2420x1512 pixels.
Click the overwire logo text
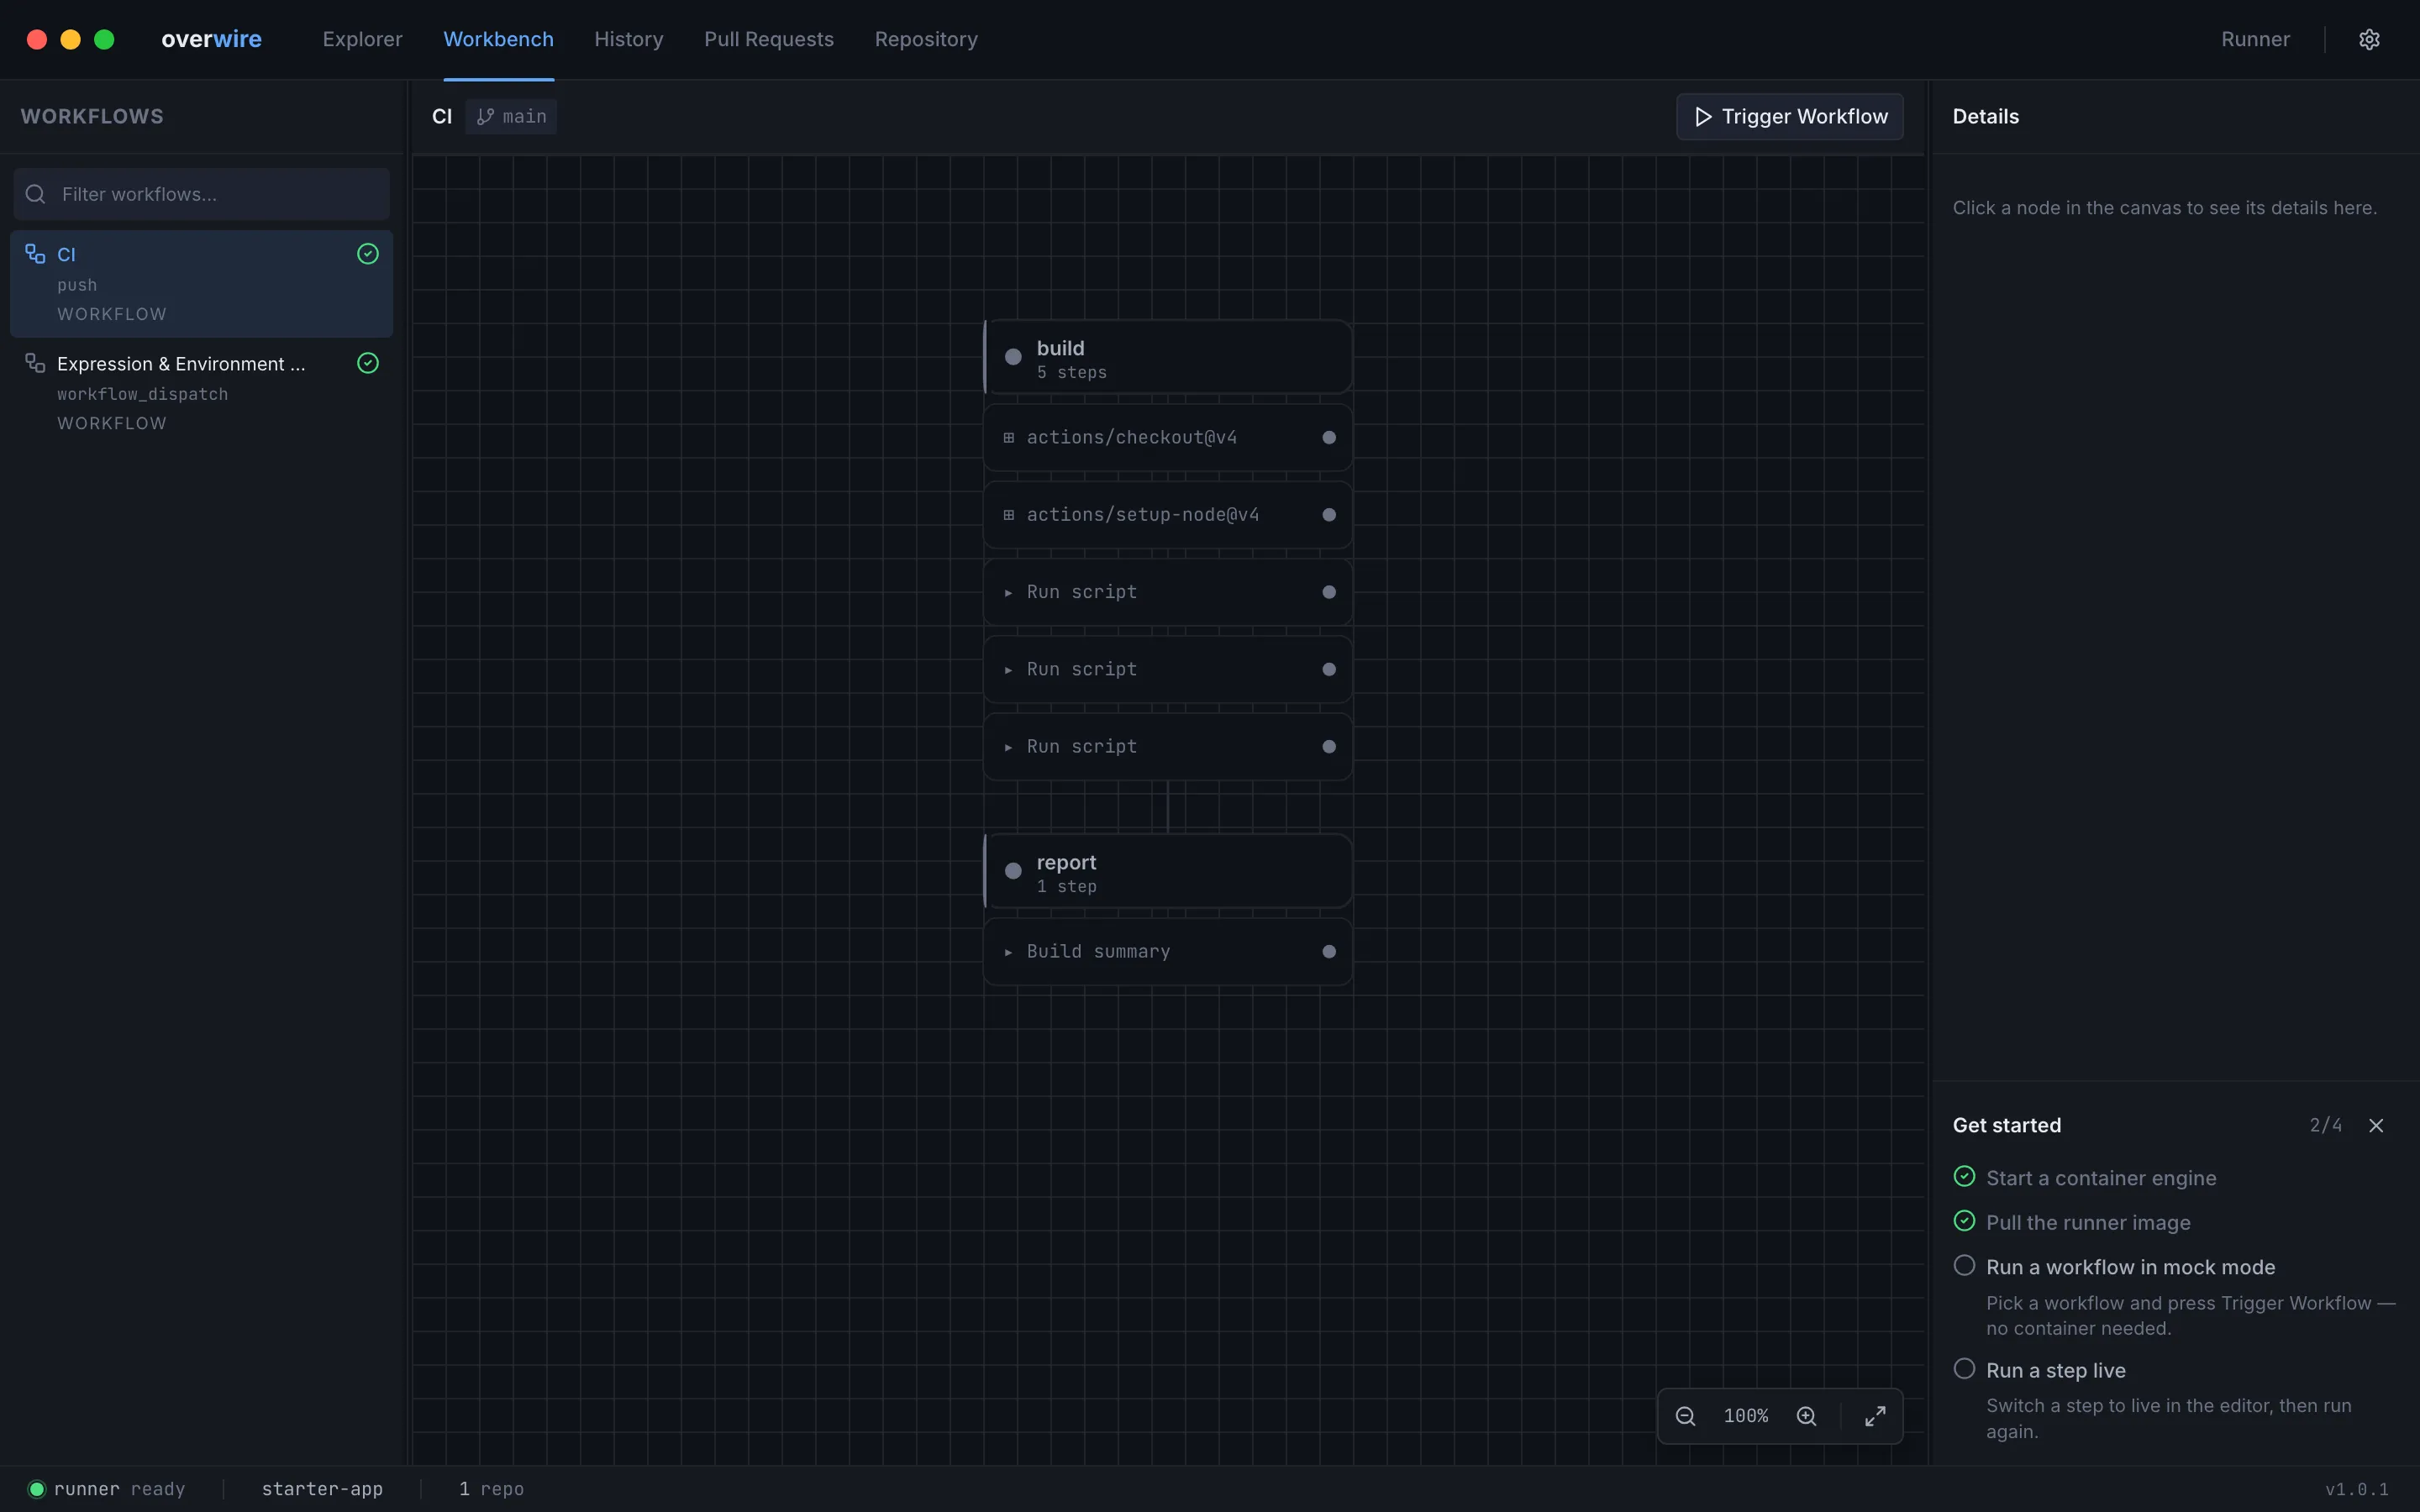(x=211, y=39)
